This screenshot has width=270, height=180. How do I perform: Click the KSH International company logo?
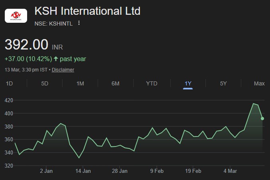(16, 16)
